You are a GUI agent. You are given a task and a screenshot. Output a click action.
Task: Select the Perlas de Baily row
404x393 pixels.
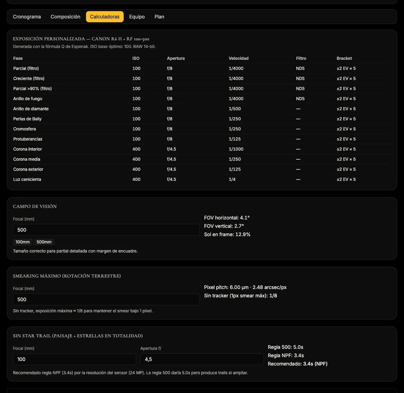pos(202,119)
